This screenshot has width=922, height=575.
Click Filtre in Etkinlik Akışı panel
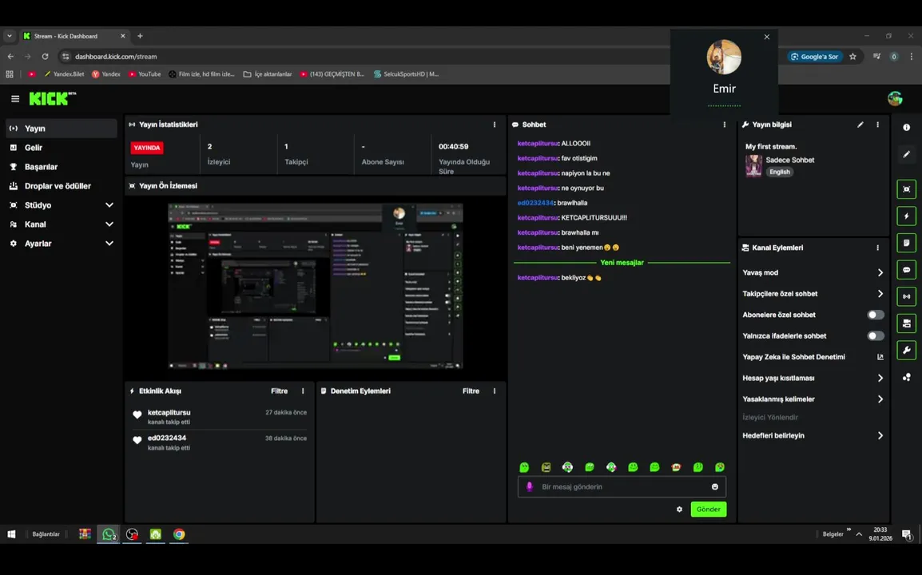280,391
